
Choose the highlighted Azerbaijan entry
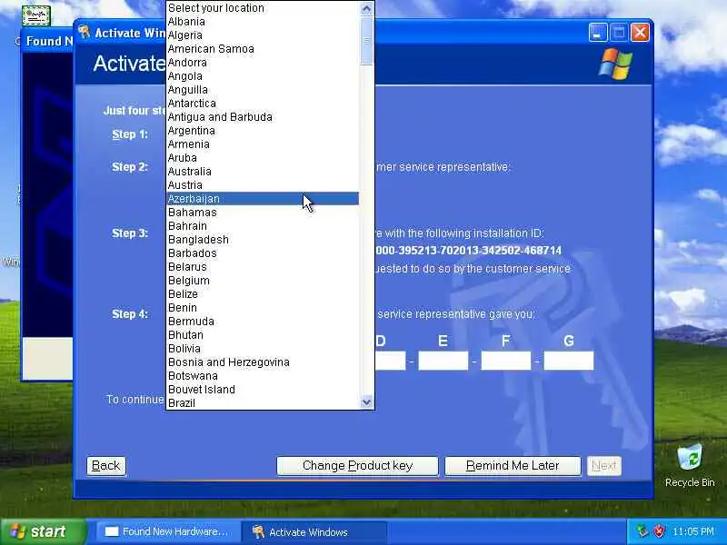coord(263,199)
